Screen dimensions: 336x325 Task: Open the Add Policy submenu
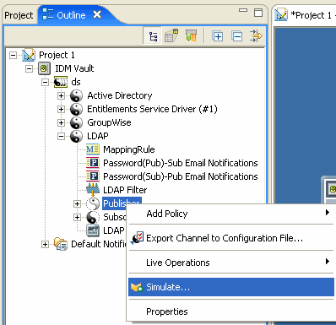pos(231,214)
